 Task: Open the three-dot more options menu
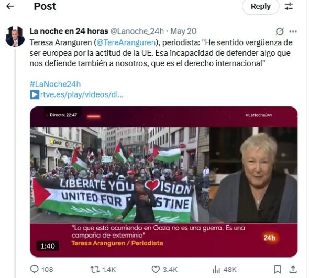(x=293, y=31)
